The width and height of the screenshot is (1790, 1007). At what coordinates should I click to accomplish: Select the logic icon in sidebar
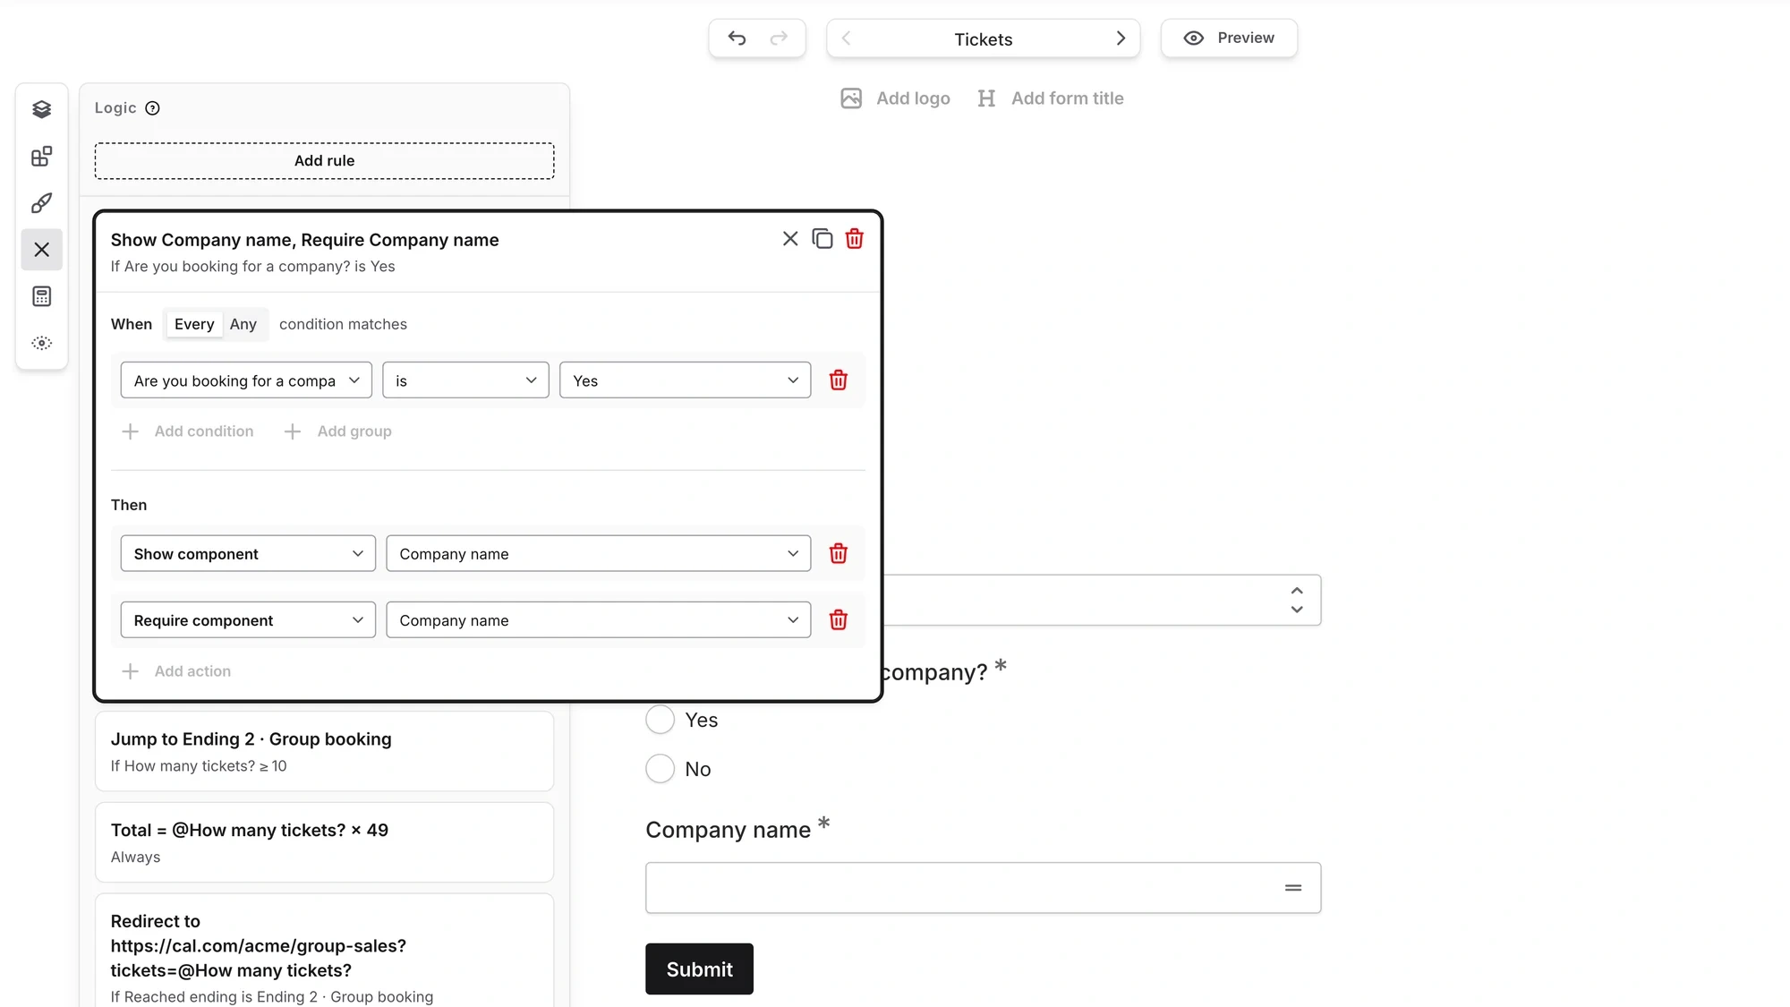pos(41,250)
